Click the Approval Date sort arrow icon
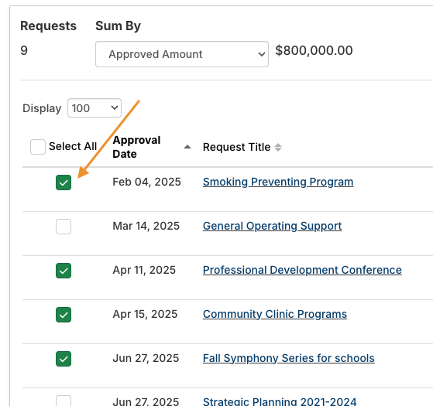Screen dimensions: 433x406 187,147
